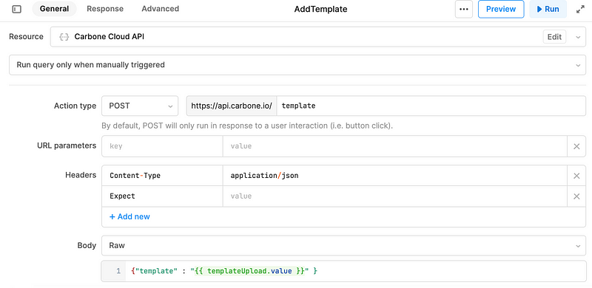Click the URL path field containing template

(431, 106)
